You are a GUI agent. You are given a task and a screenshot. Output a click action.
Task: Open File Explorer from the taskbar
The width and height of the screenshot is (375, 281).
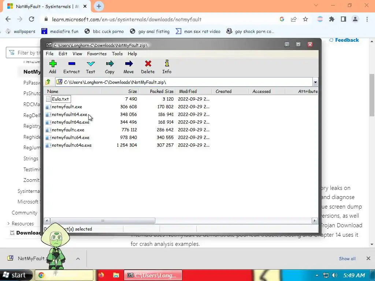(116, 275)
